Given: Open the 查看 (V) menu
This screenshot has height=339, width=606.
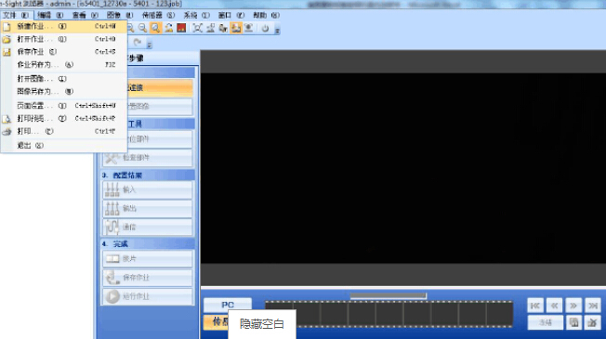Looking at the screenshot, I should [x=85, y=15].
